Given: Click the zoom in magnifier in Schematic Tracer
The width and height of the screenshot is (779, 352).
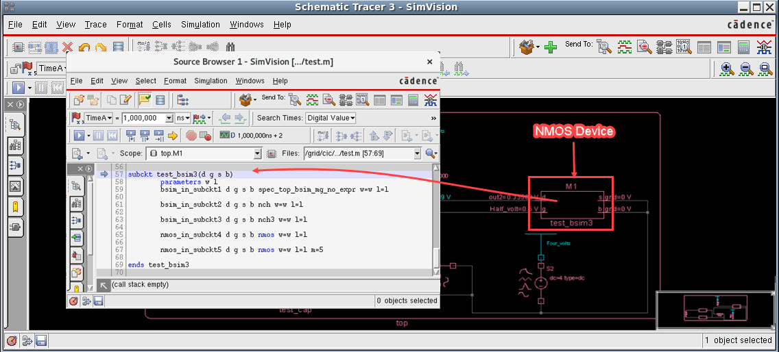Looking at the screenshot, I should tap(727, 68).
